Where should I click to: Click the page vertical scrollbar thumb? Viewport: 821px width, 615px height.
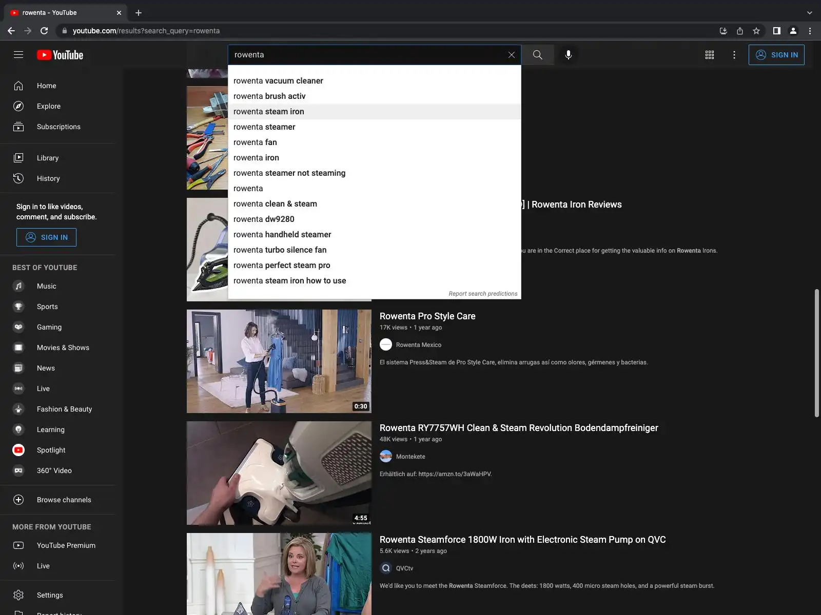pos(816,353)
